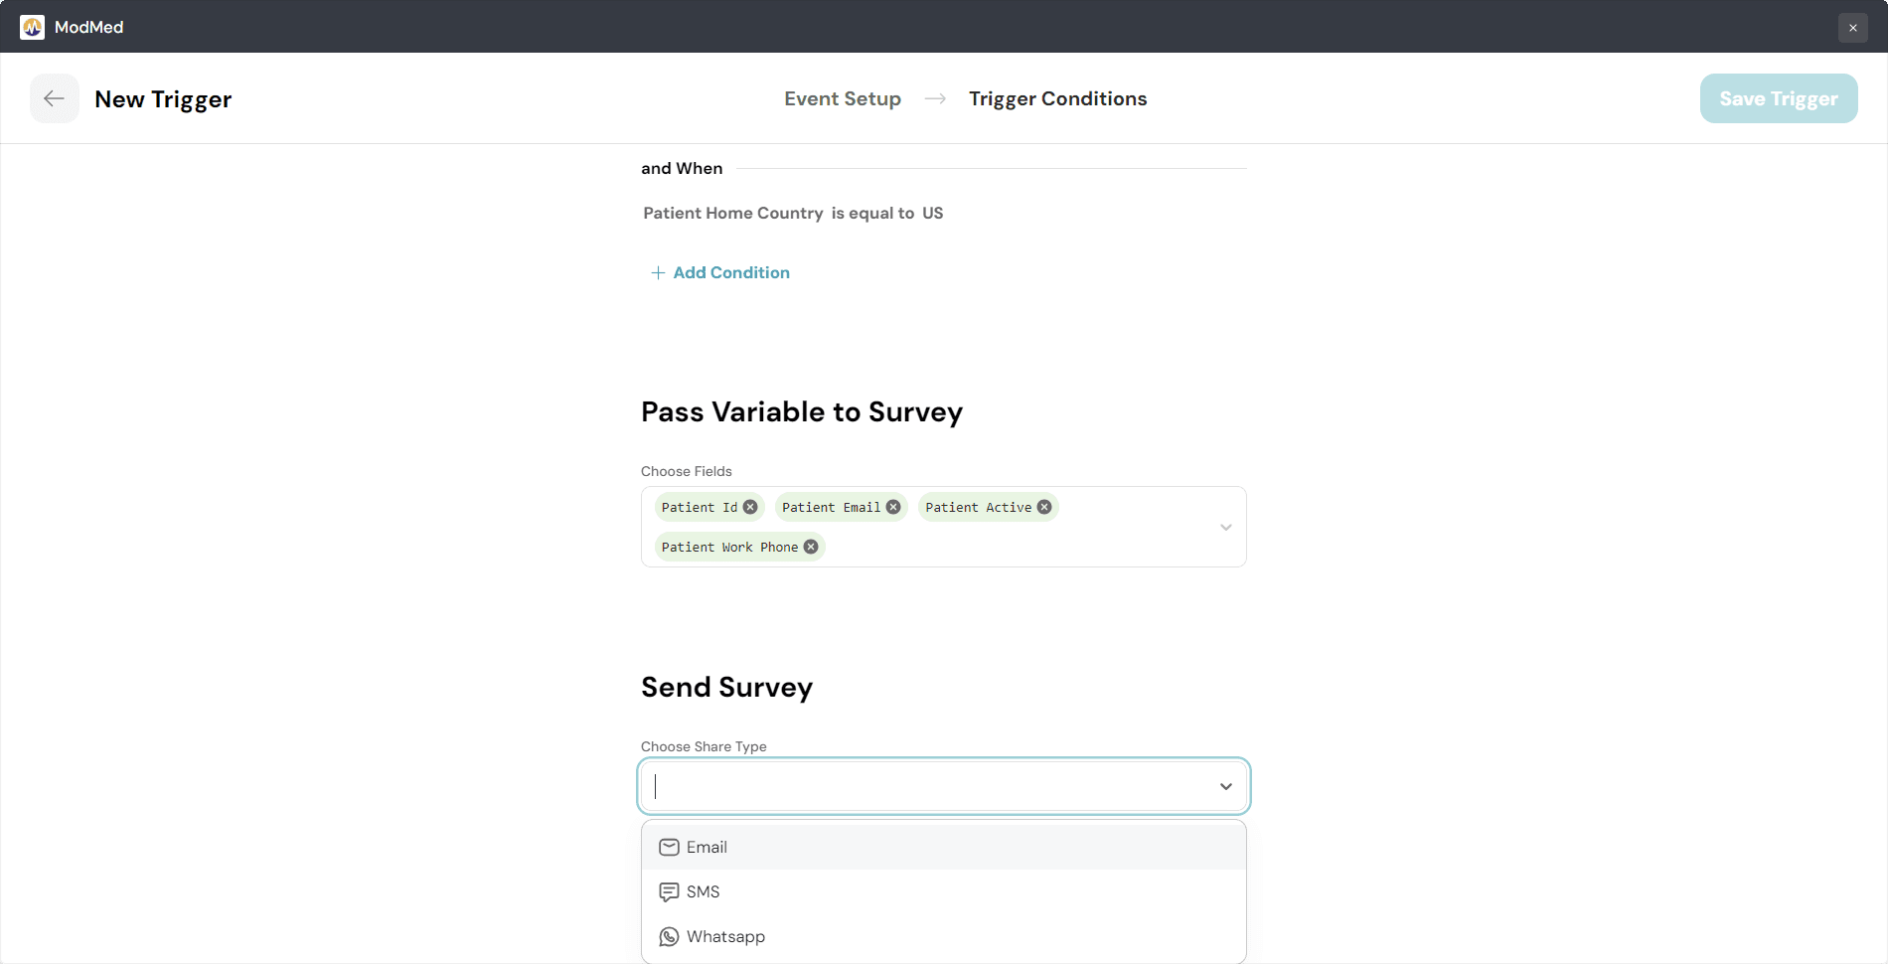Image resolution: width=1888 pixels, height=964 pixels.
Task: Expand the Choose Fields dropdown chevron
Action: [1225, 527]
